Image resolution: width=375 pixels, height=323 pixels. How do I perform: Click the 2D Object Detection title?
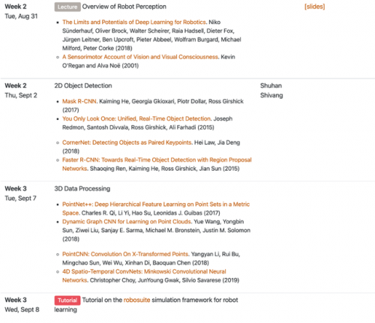83,85
